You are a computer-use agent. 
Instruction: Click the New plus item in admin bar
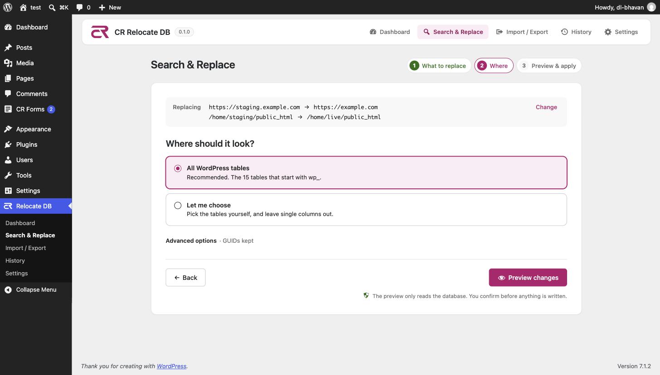(110, 7)
